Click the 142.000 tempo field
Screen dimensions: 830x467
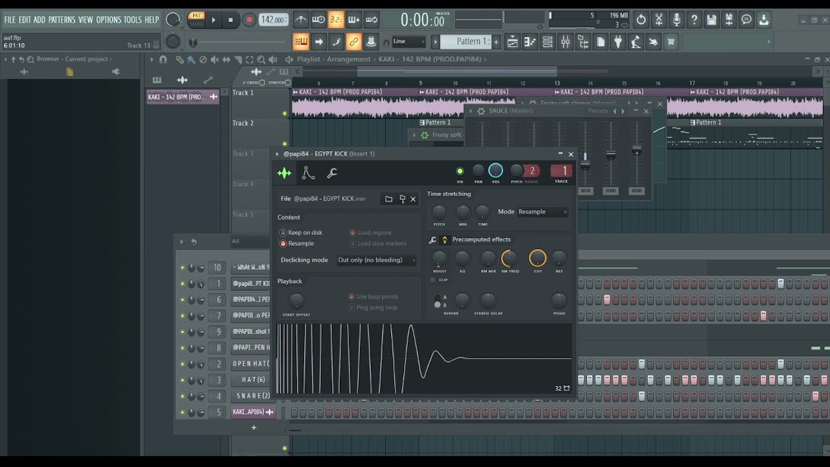pyautogui.click(x=273, y=20)
